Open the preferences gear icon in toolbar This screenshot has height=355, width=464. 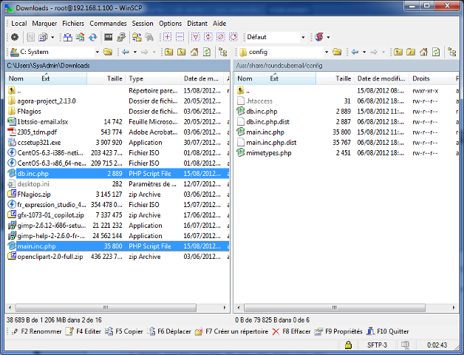(15, 37)
